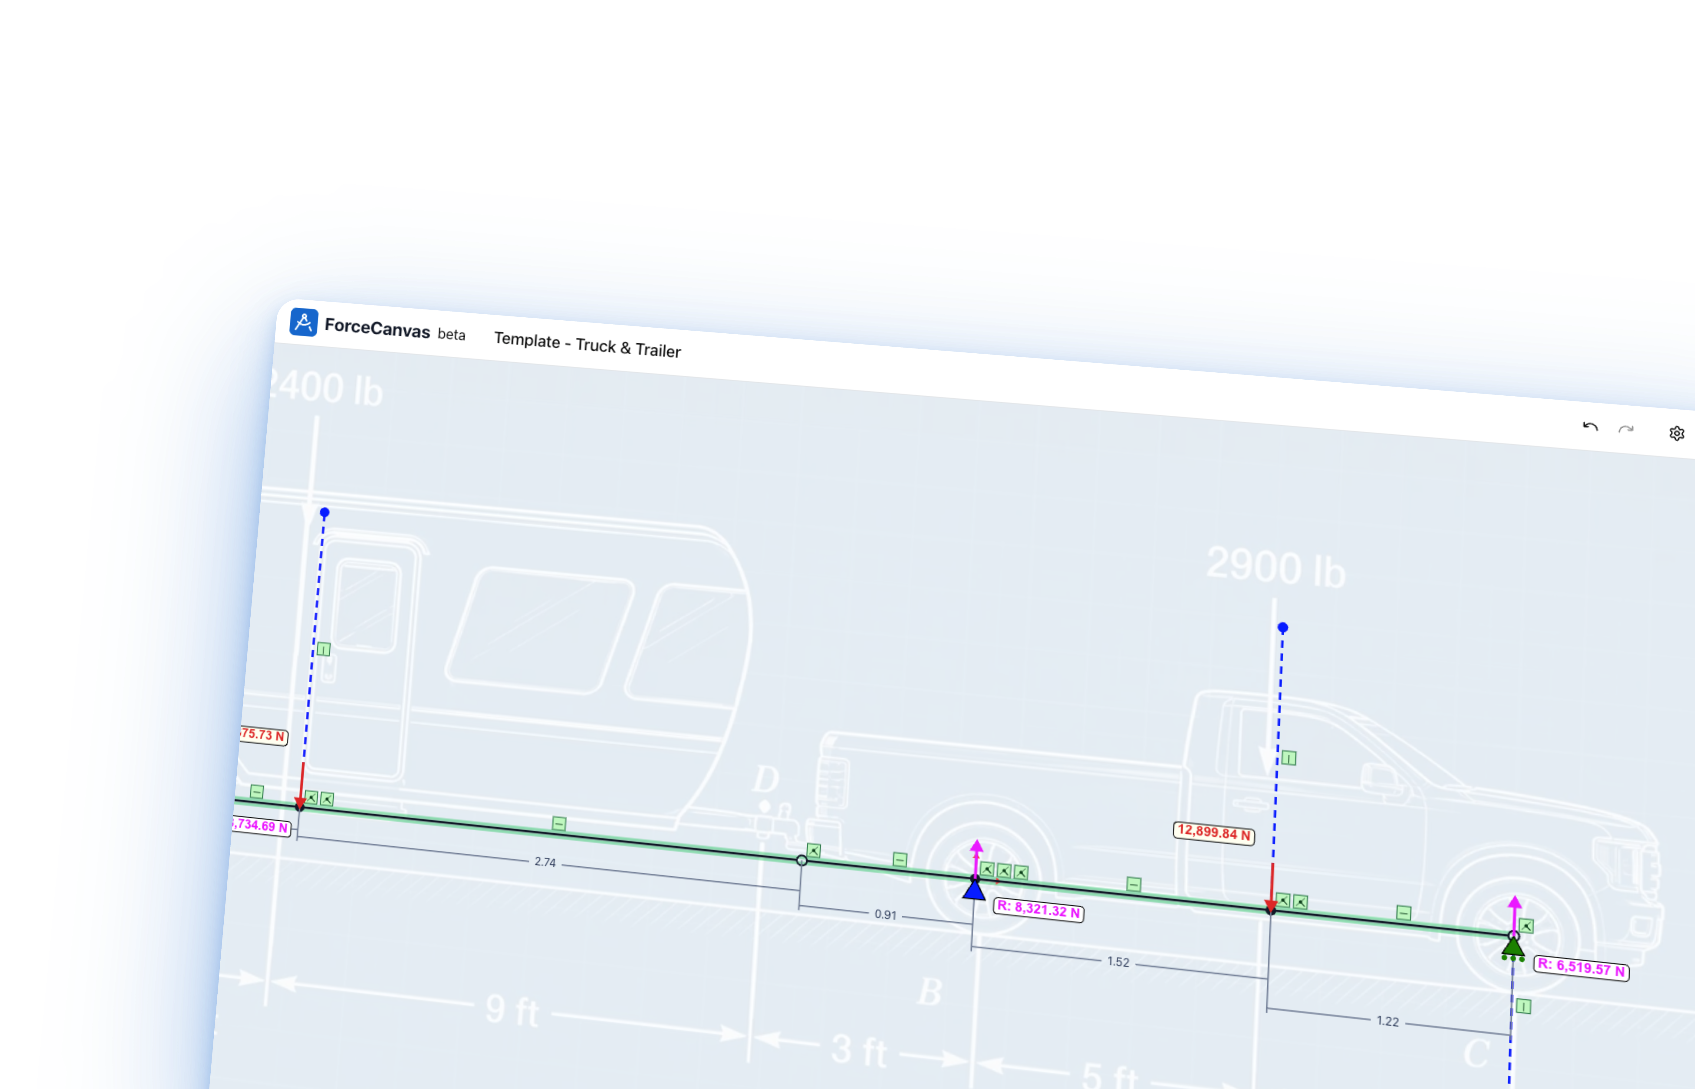1695x1089 pixels.
Task: Click the 0.91 dimension value
Action: point(886,914)
